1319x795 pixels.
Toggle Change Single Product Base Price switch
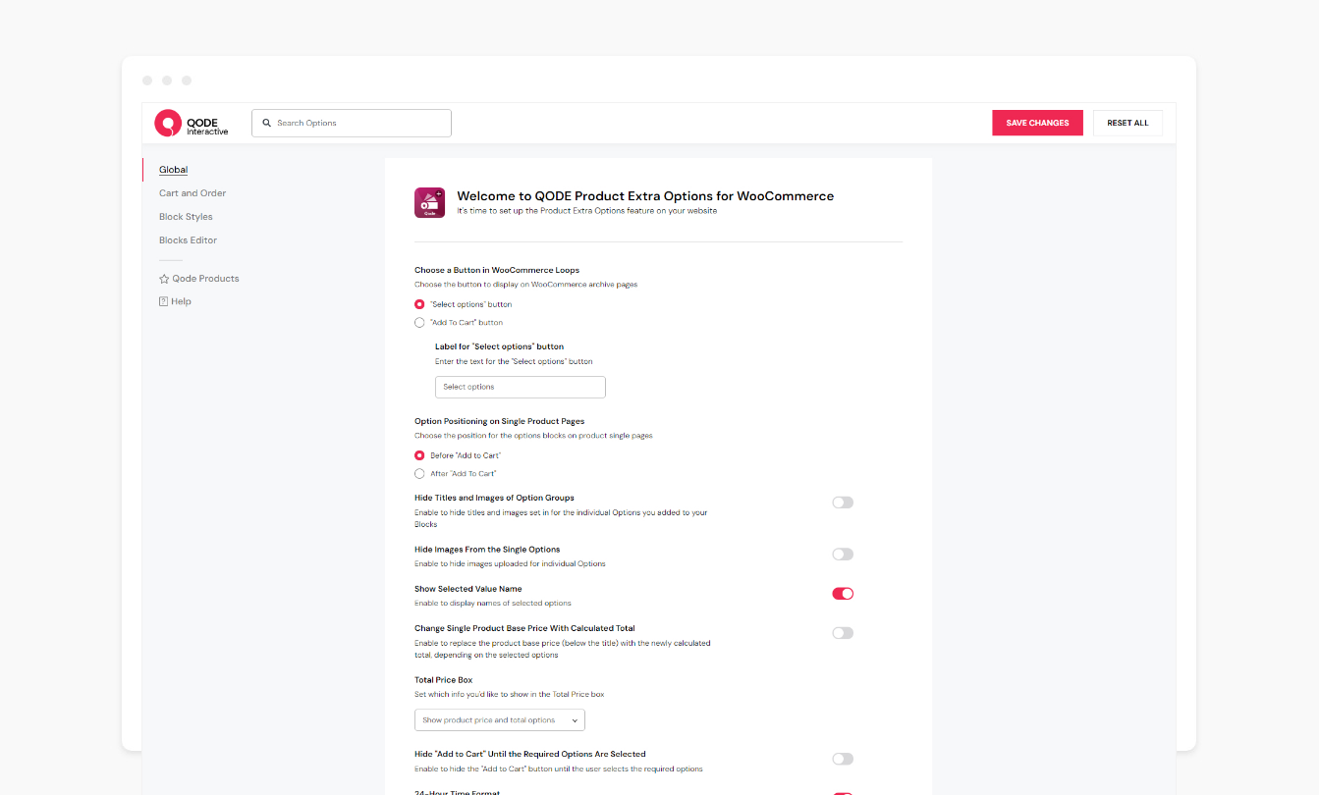pos(843,633)
